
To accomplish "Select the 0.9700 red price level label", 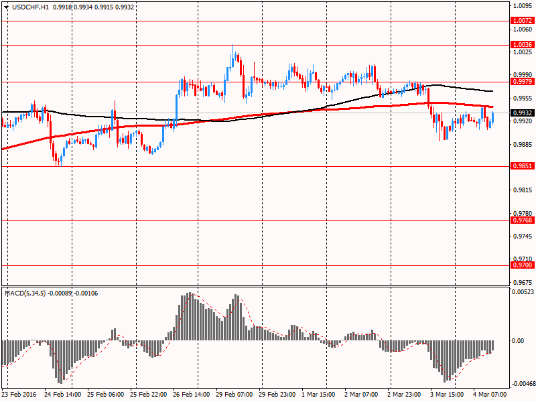I will point(523,265).
